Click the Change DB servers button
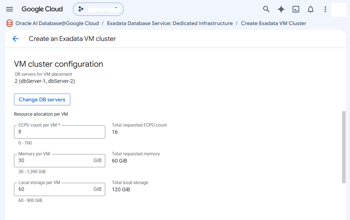 [x=42, y=99]
